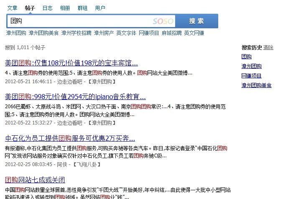Click the 搜索 button
This screenshot has height=199, width=296.
(196, 21)
